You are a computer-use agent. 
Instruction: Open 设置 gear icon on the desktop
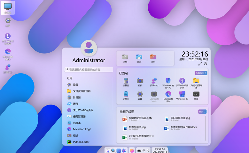(8, 22)
